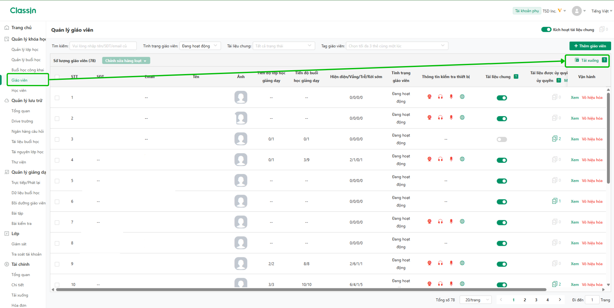The height and width of the screenshot is (308, 614).
Task: Click Xem for teacher row 1
Action: coord(575,98)
